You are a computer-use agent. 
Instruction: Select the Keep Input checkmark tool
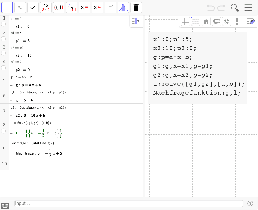(33, 7)
